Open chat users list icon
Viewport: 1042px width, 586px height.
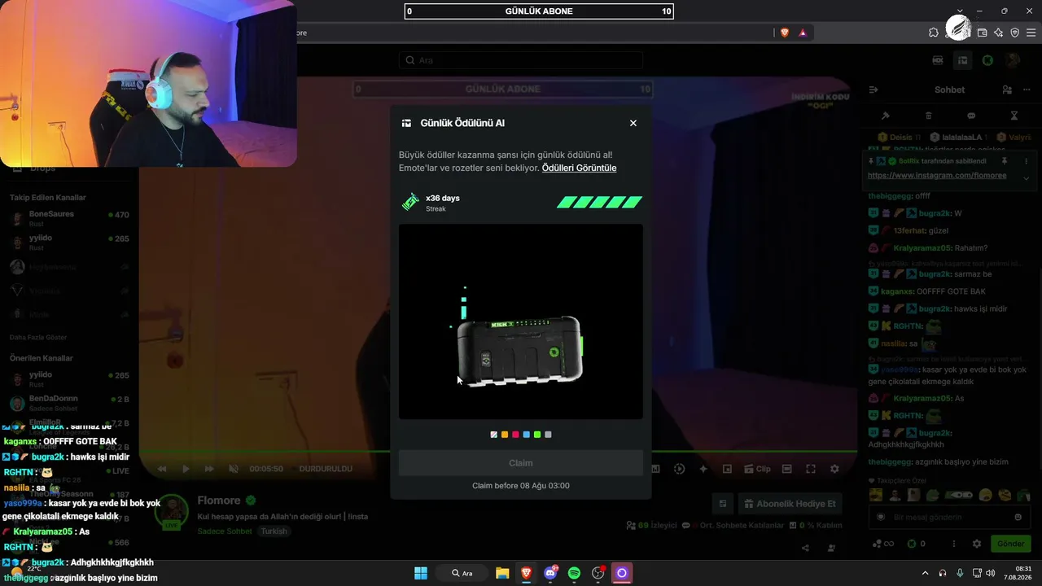1007,90
